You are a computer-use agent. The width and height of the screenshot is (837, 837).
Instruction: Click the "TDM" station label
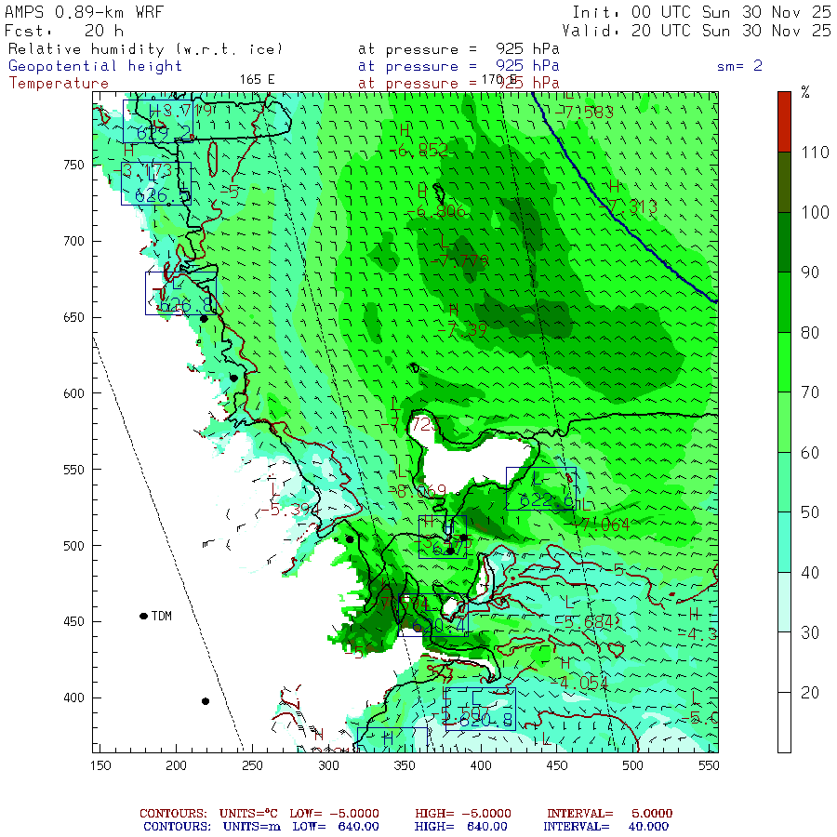click(162, 616)
